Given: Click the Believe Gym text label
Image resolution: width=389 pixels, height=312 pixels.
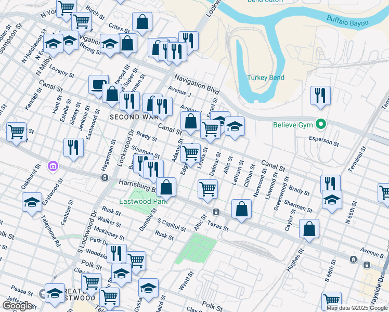Looking at the screenshot, I should tap(293, 125).
